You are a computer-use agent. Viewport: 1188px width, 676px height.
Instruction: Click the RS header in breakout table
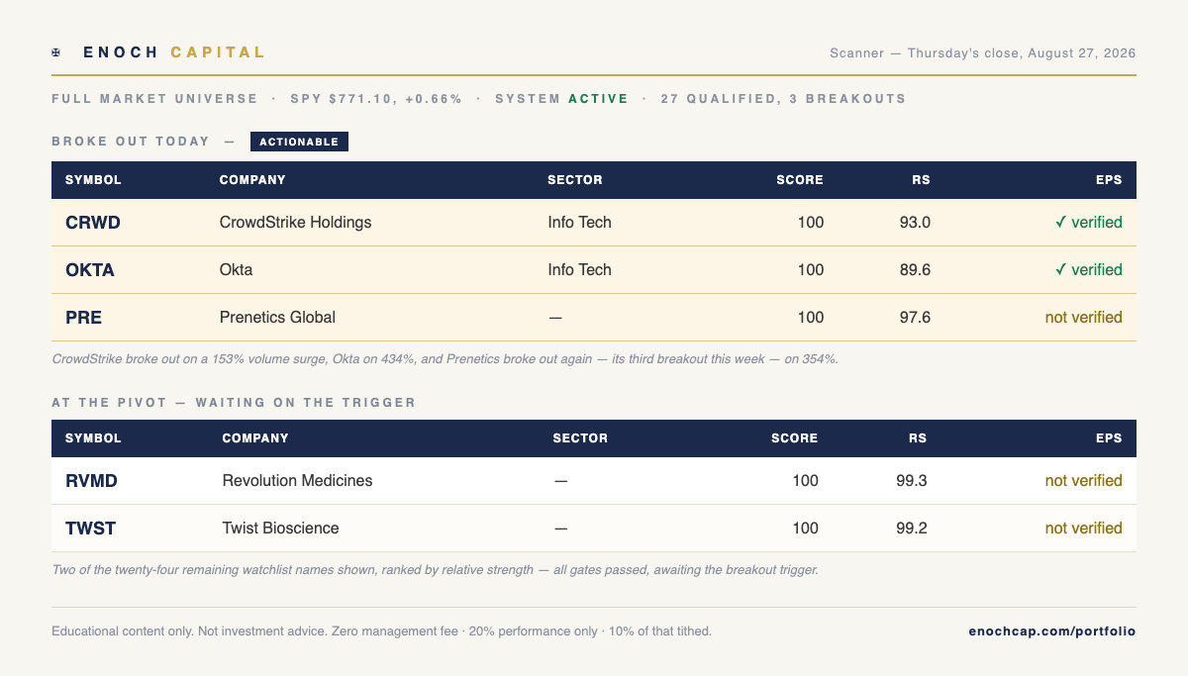(x=922, y=180)
